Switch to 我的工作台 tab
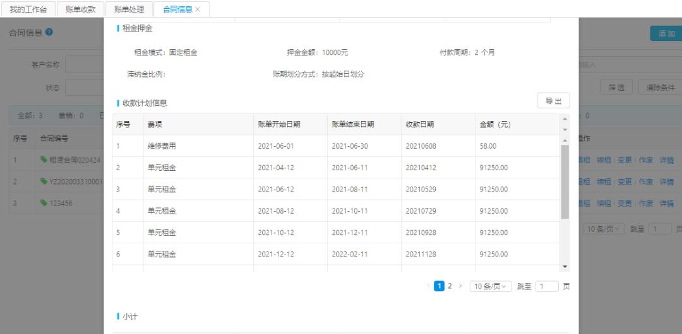This screenshot has width=682, height=334. (x=28, y=9)
